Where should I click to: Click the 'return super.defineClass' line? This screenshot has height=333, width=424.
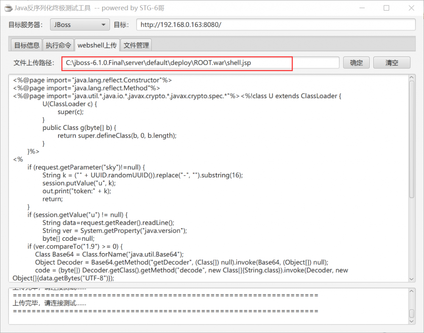click(117, 135)
